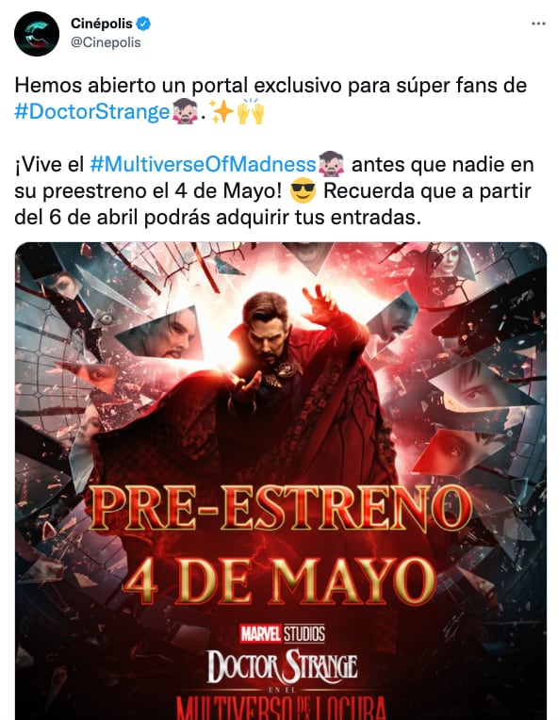Click the 4 DE MAYO date on the poster
Viewport: 558px width, 720px height.
(x=280, y=581)
